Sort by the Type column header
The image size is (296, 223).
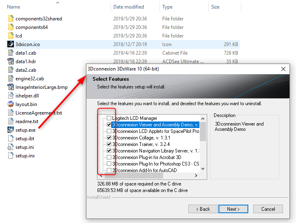(167, 7)
